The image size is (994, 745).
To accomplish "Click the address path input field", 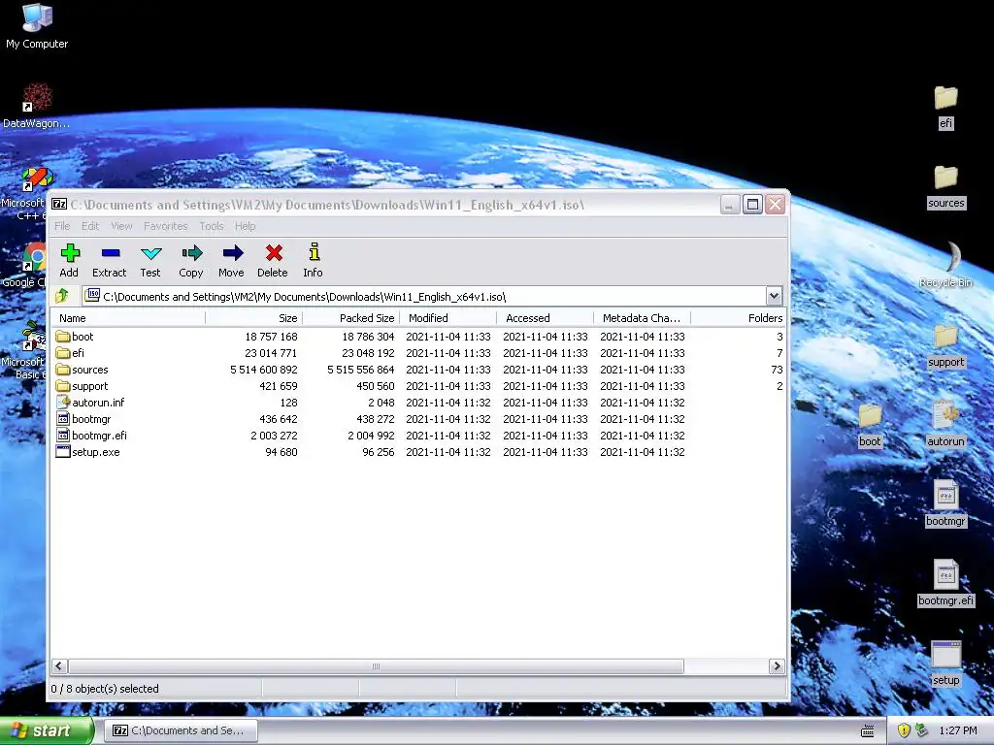I will (425, 296).
